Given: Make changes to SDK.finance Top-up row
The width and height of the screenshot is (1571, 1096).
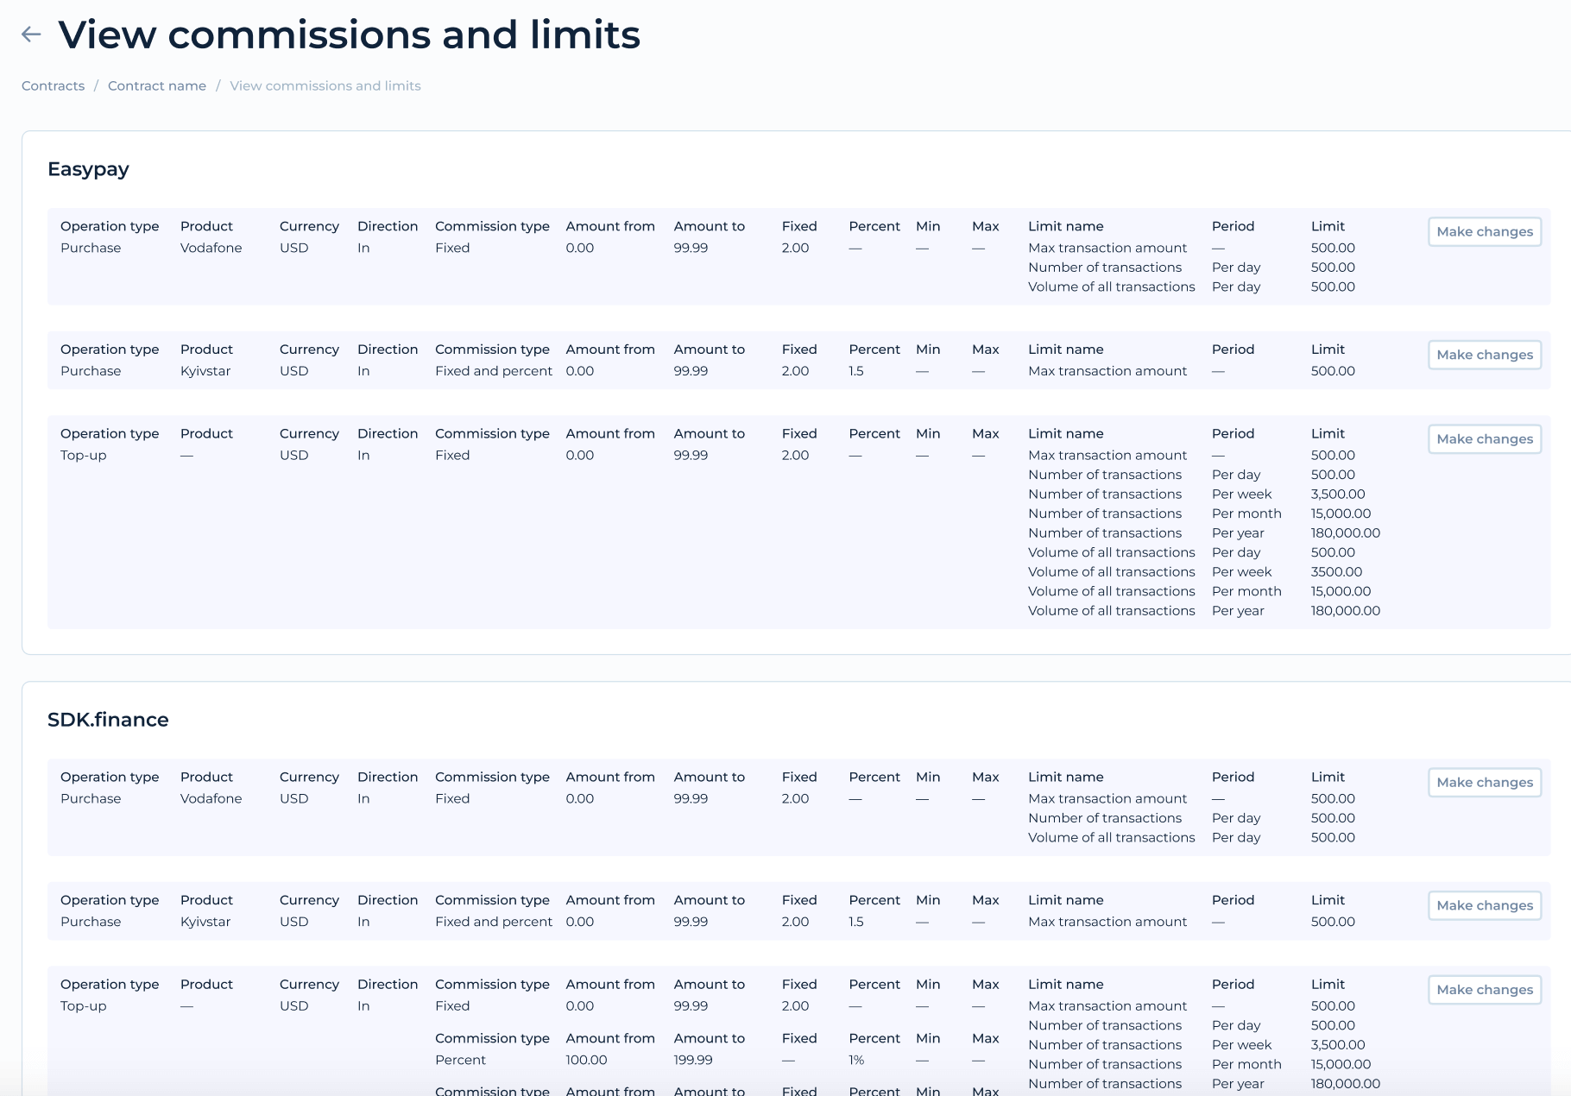Looking at the screenshot, I should 1484,990.
